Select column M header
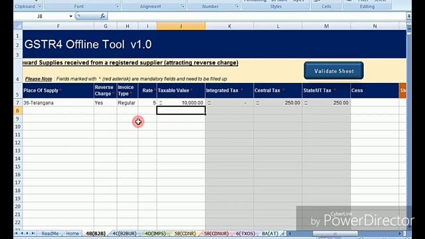This screenshot has height=239, width=425. (x=326, y=26)
